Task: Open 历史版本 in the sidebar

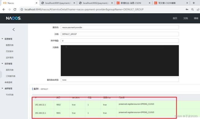Action: 10,51
